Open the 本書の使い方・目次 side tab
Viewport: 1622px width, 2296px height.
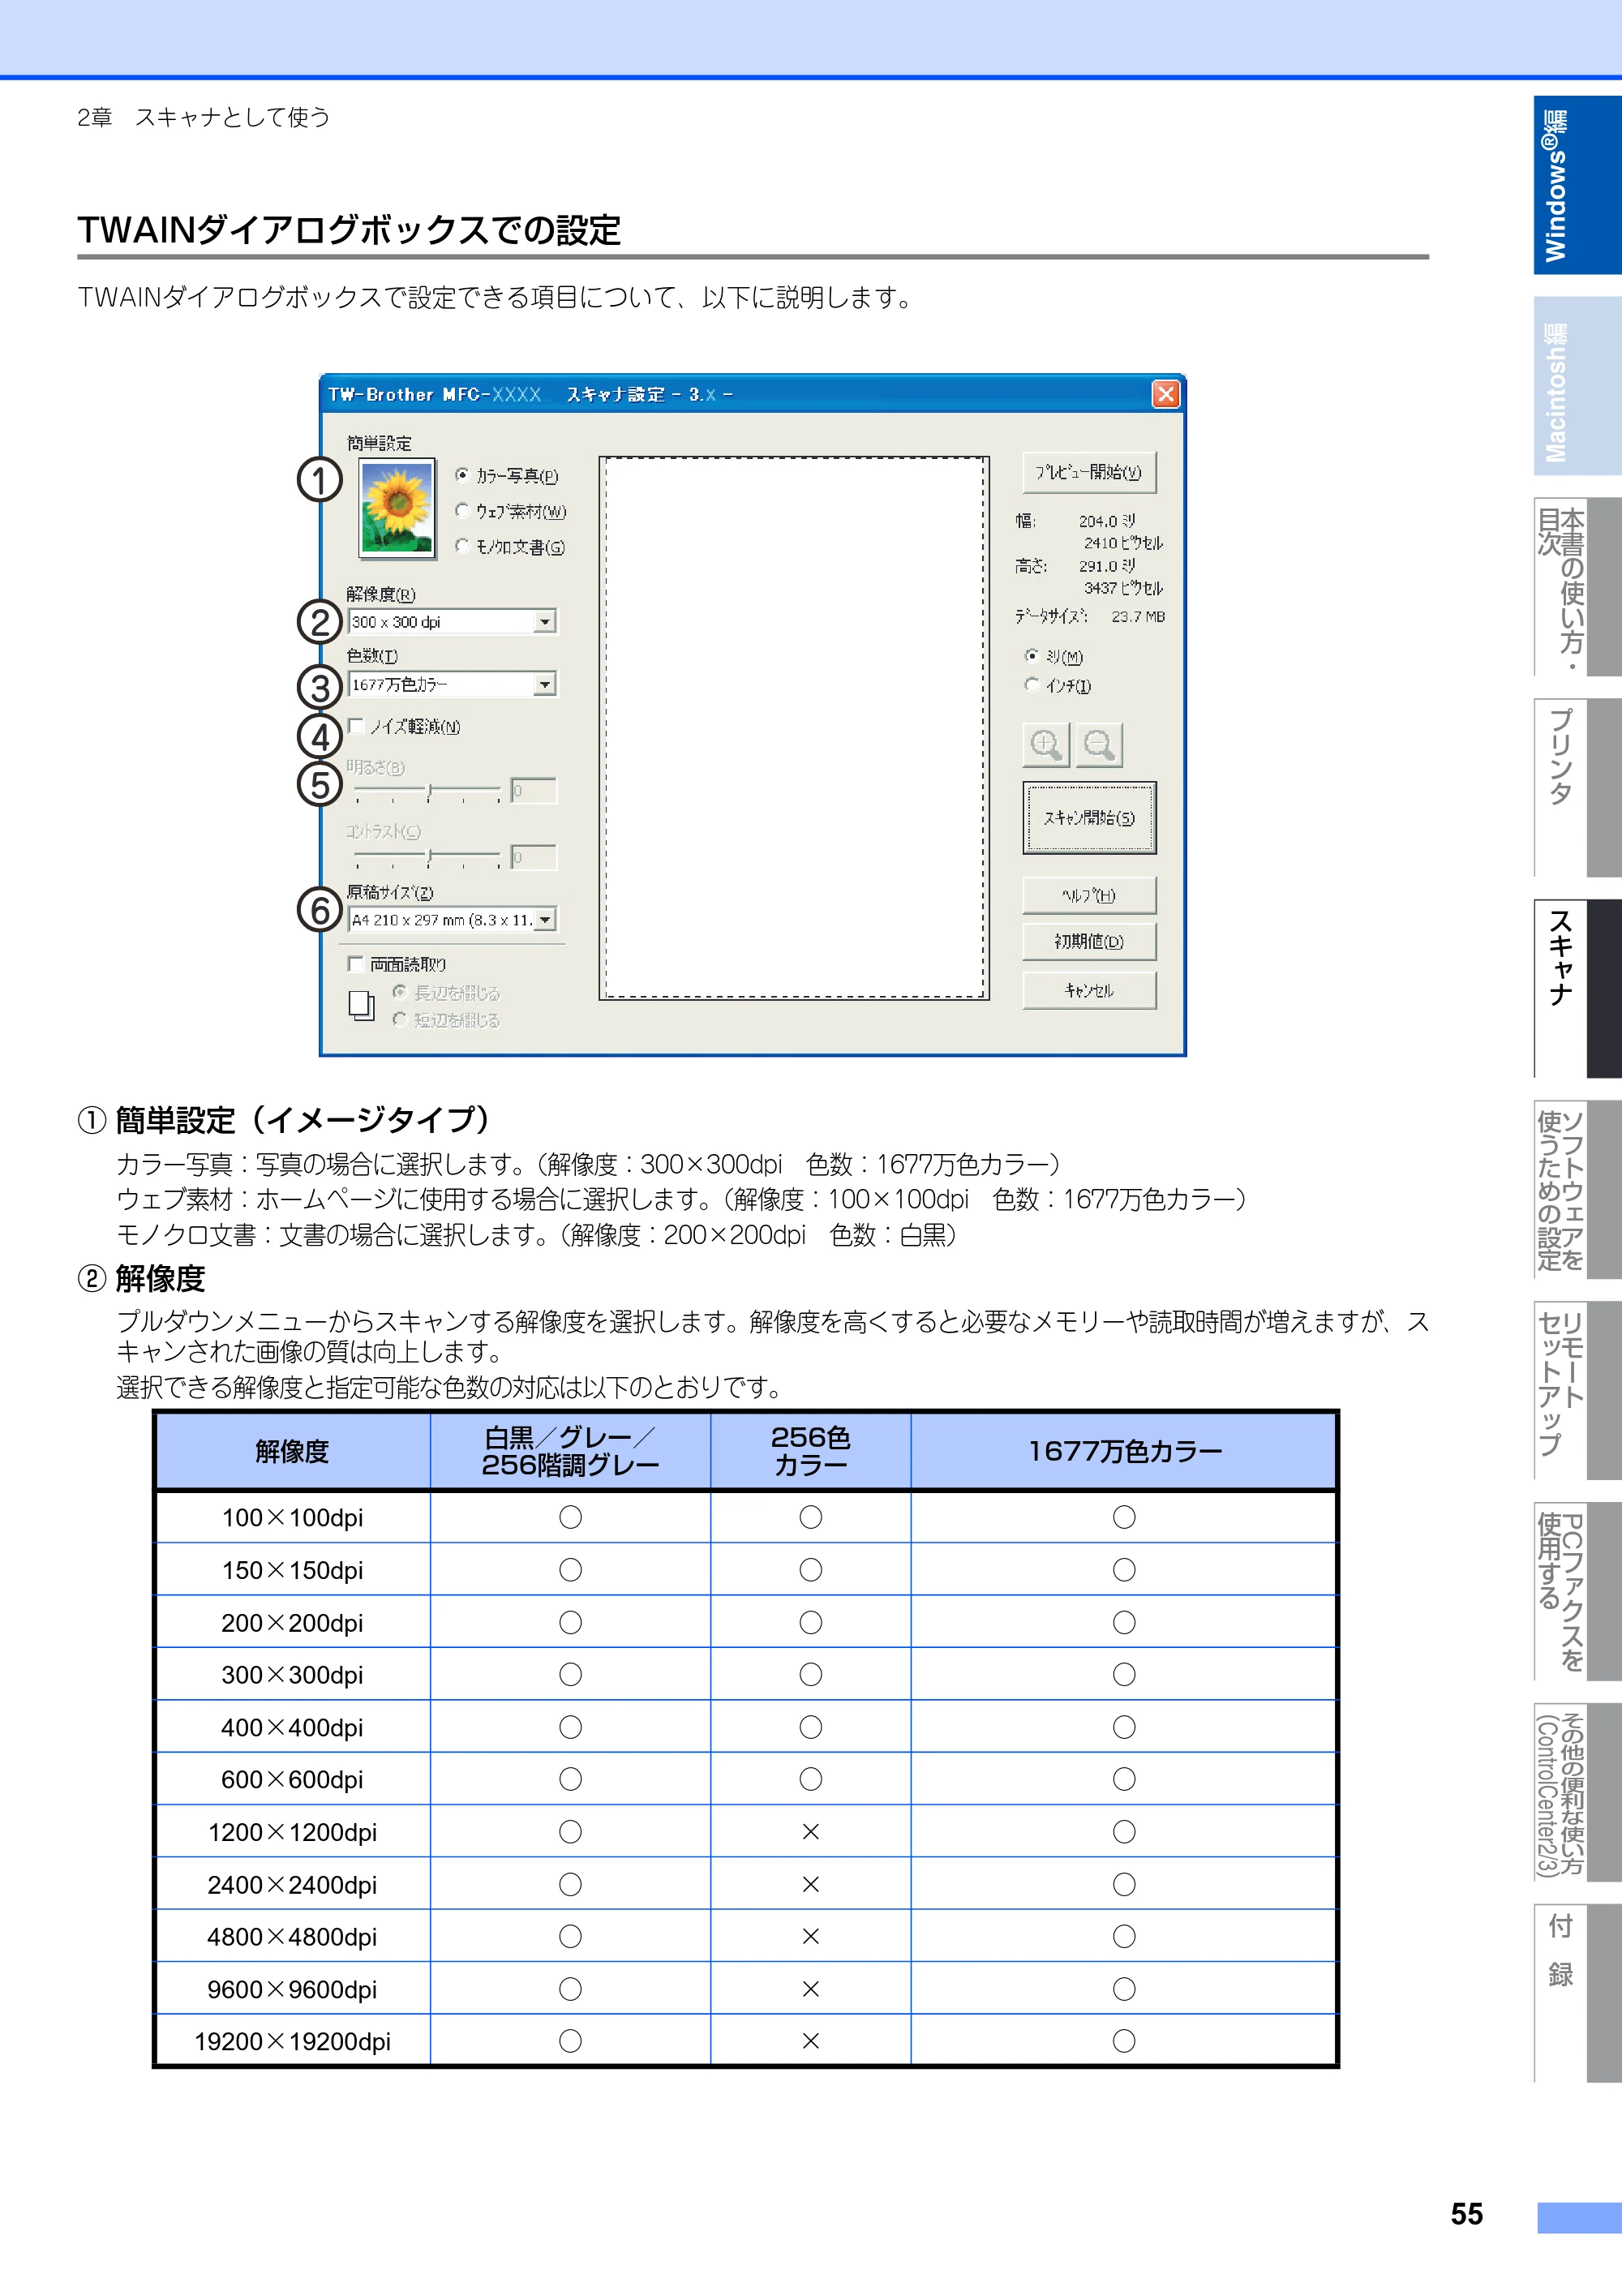[x=1577, y=587]
